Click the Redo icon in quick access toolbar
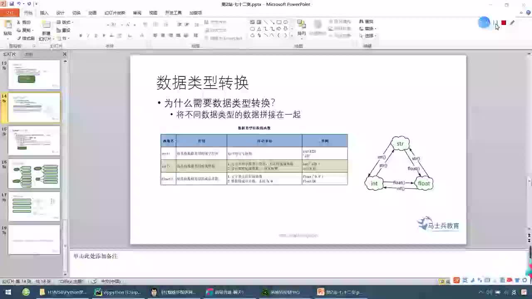Viewport: 532px width, 299px height. coord(29,4)
